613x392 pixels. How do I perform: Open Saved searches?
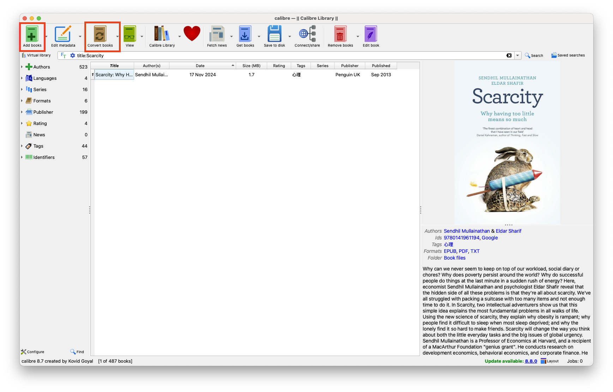tap(568, 55)
